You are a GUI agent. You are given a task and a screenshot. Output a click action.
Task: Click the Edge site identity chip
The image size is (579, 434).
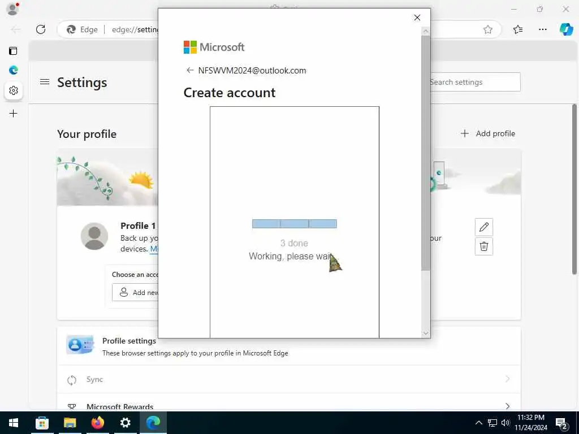pos(82,29)
